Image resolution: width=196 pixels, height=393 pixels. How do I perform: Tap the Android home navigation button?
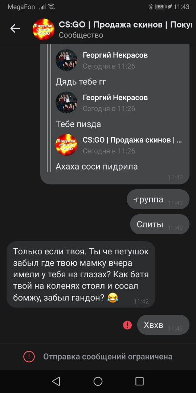pyautogui.click(x=98, y=381)
